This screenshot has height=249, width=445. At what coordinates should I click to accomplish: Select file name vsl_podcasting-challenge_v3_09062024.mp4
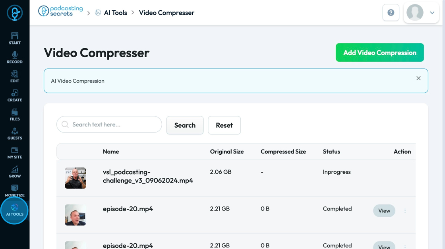pyautogui.click(x=148, y=176)
